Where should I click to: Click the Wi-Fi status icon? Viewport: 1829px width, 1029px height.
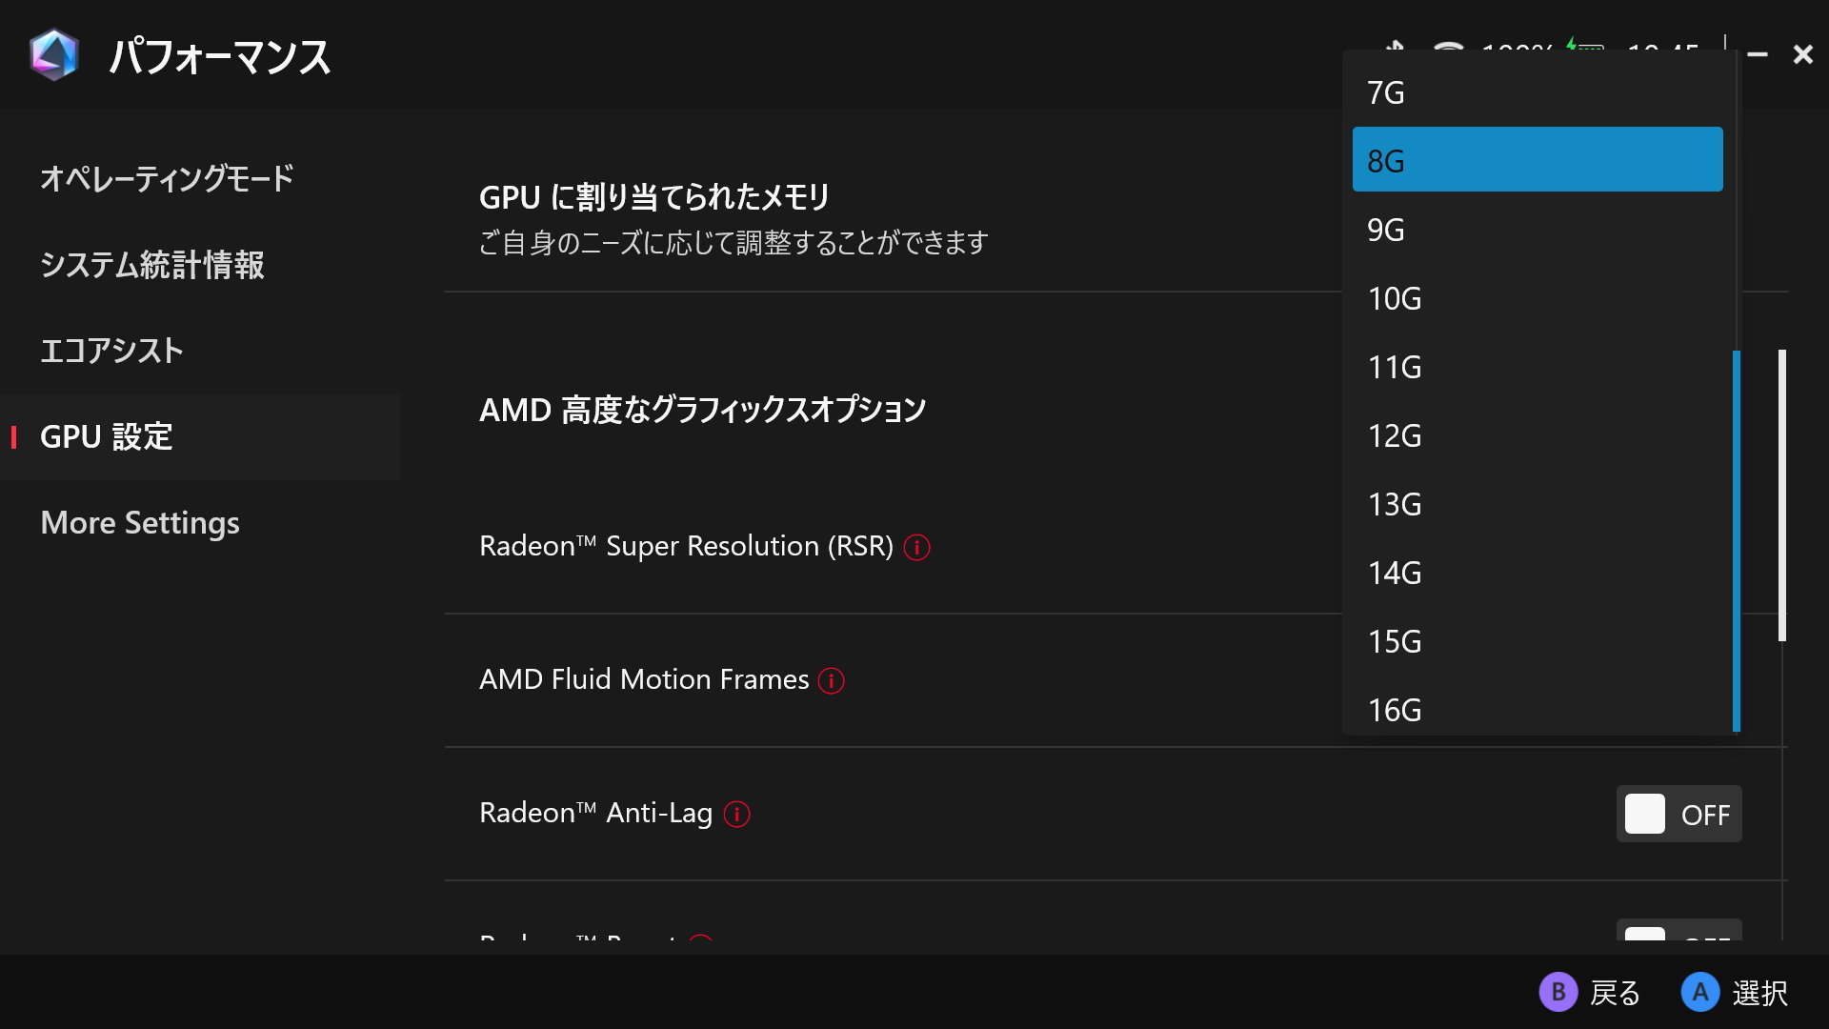(1447, 48)
